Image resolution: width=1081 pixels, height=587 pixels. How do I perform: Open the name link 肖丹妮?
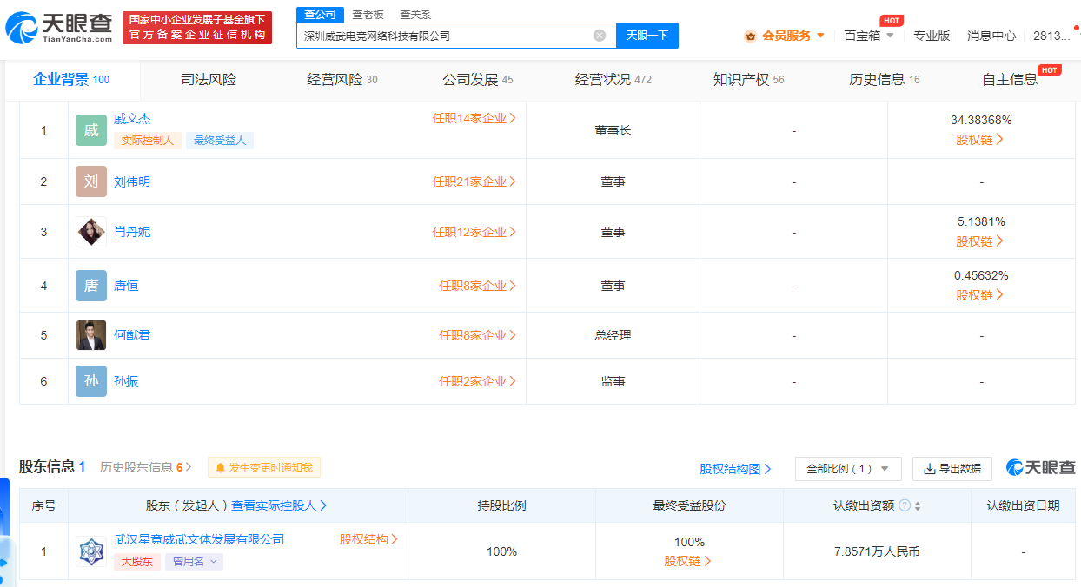point(132,232)
